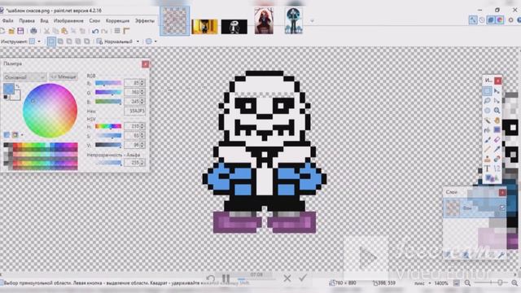
Task: Click the Save floppy disk icon
Action: (20, 31)
